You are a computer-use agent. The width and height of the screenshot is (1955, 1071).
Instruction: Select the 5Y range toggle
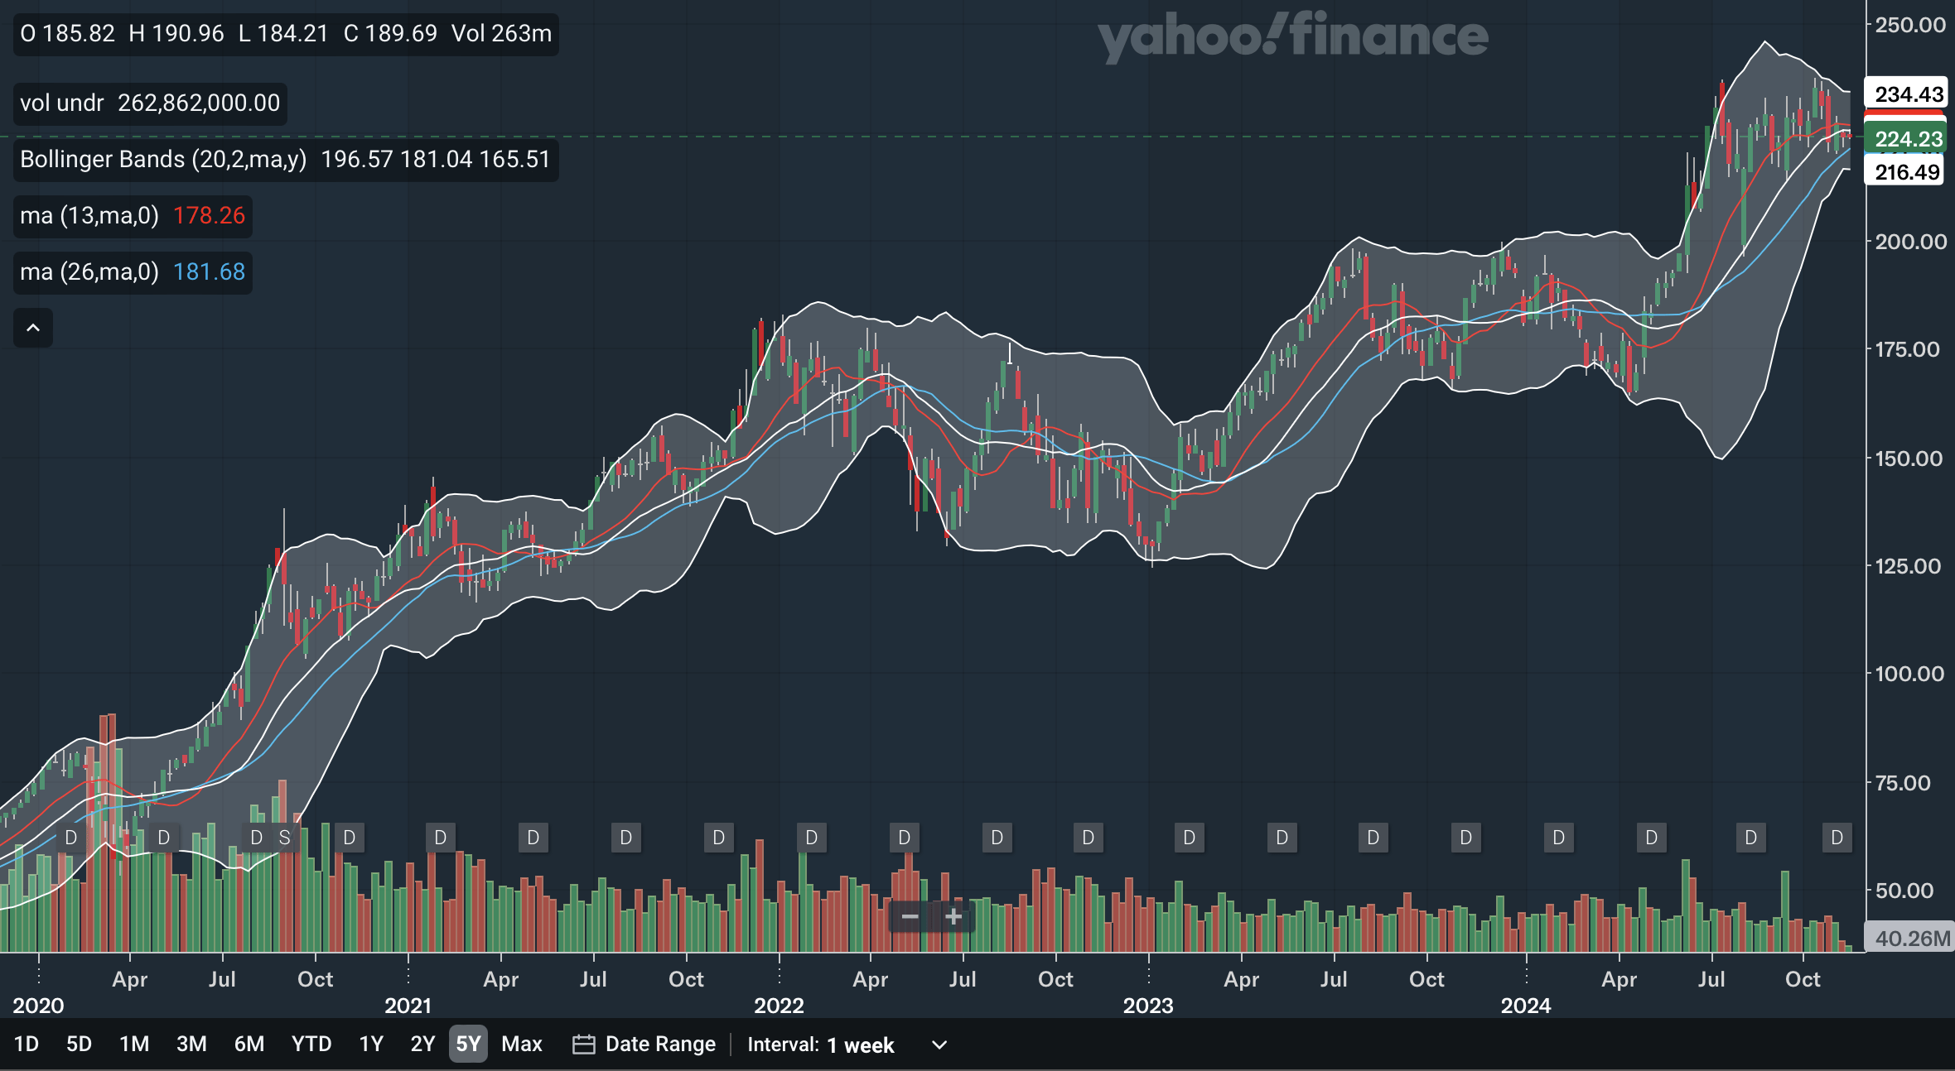[468, 1044]
